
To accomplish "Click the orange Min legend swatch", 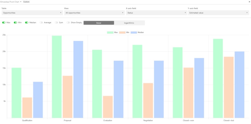I will coord(122,32).
